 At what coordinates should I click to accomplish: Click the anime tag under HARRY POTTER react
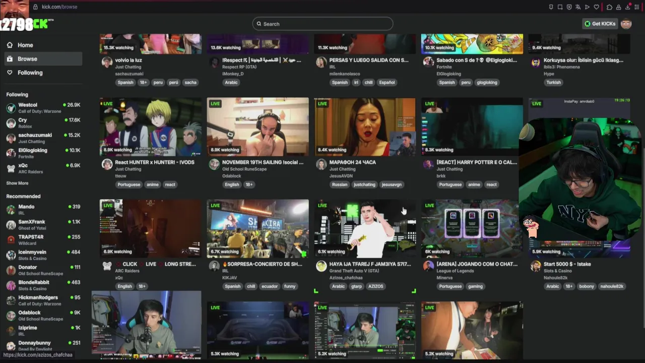tap(474, 185)
